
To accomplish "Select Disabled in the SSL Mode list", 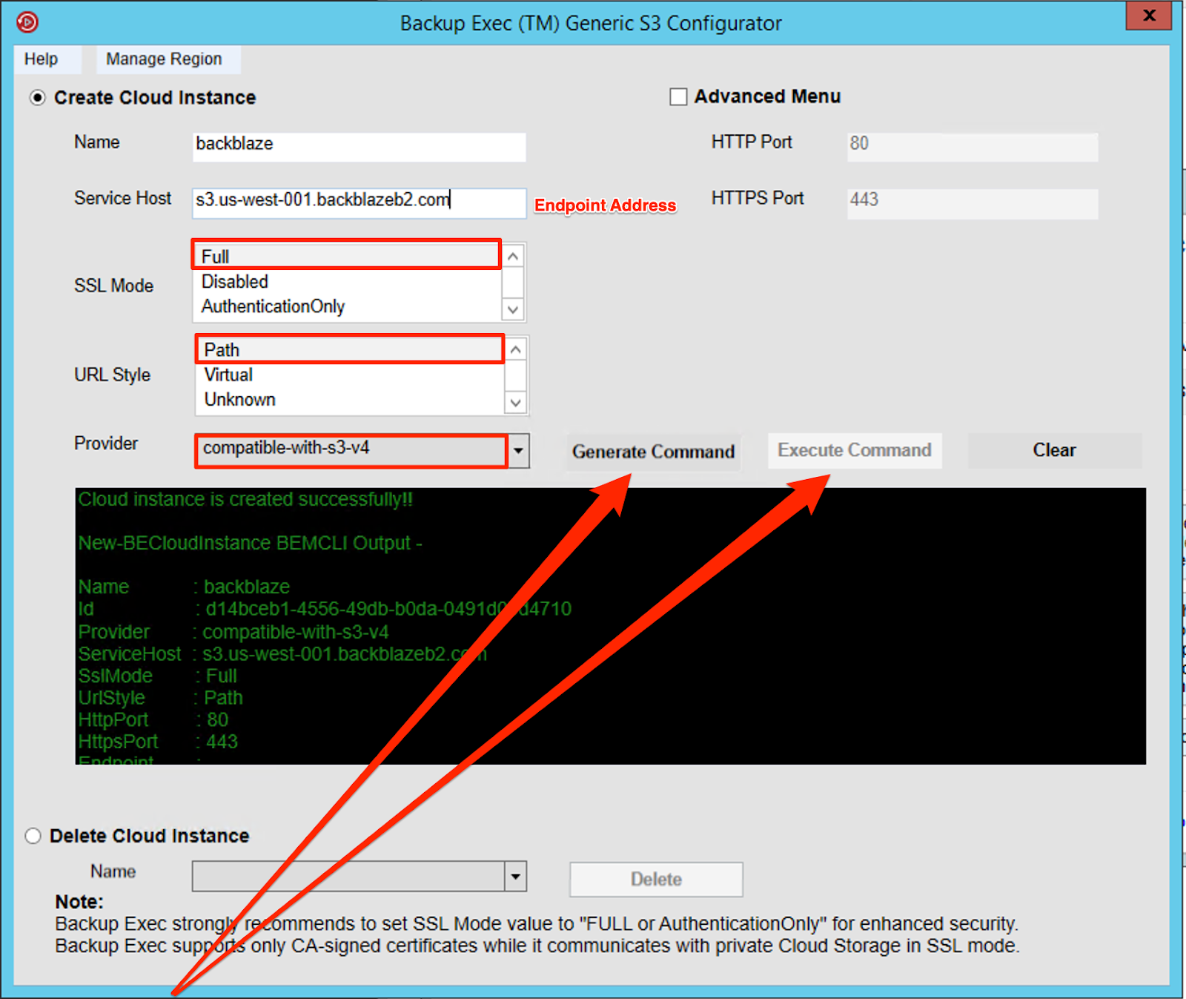I will 347,282.
